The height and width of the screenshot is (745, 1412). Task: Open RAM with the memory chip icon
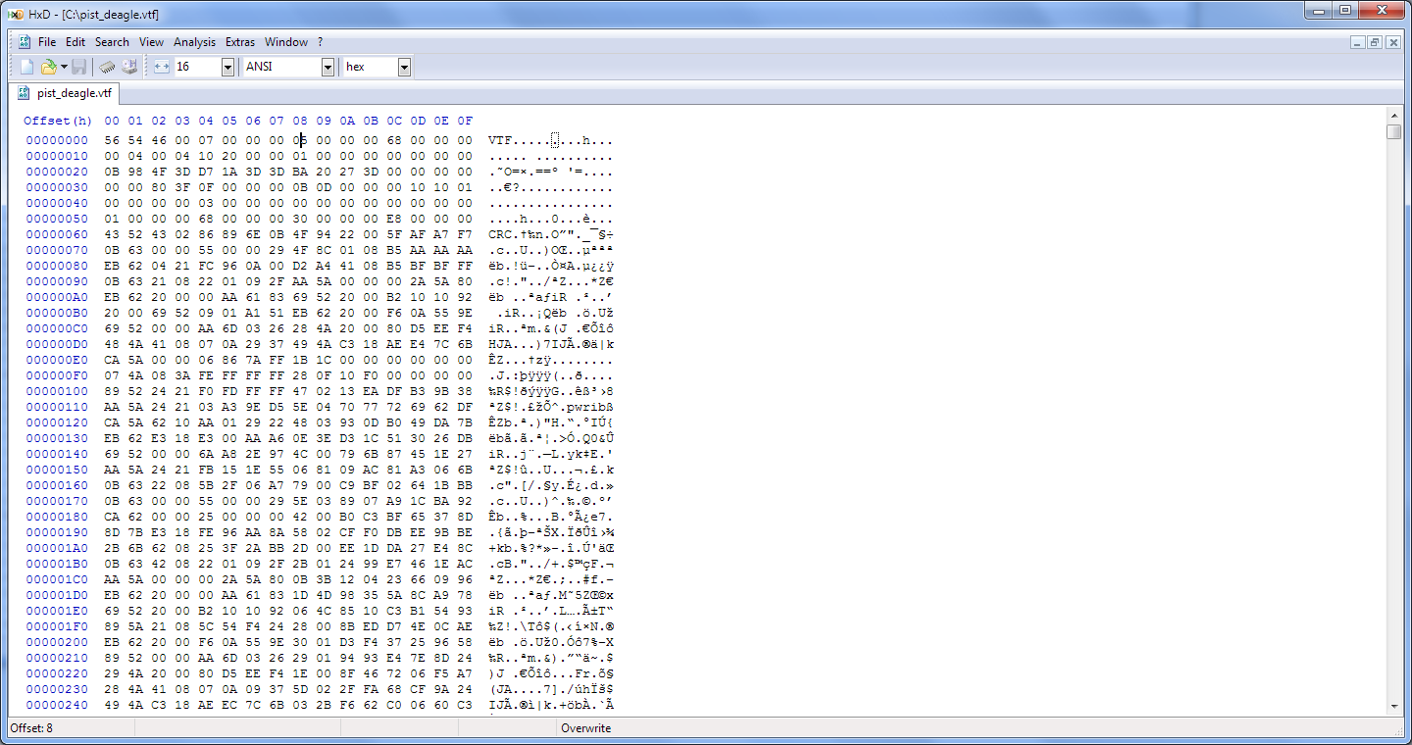click(x=107, y=67)
